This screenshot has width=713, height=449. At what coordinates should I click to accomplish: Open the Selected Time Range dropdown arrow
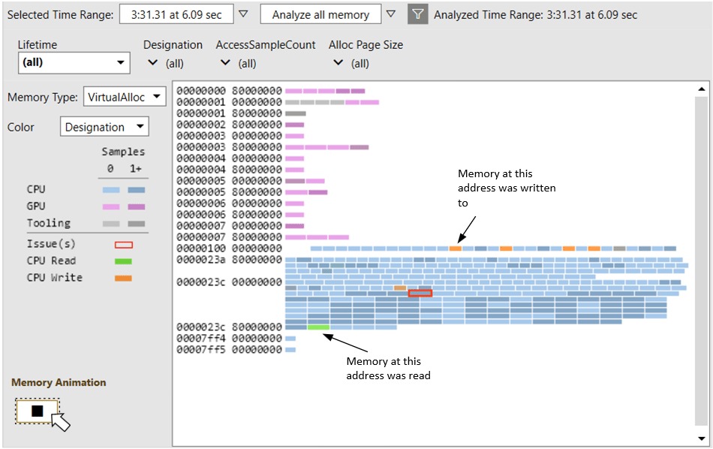(243, 14)
